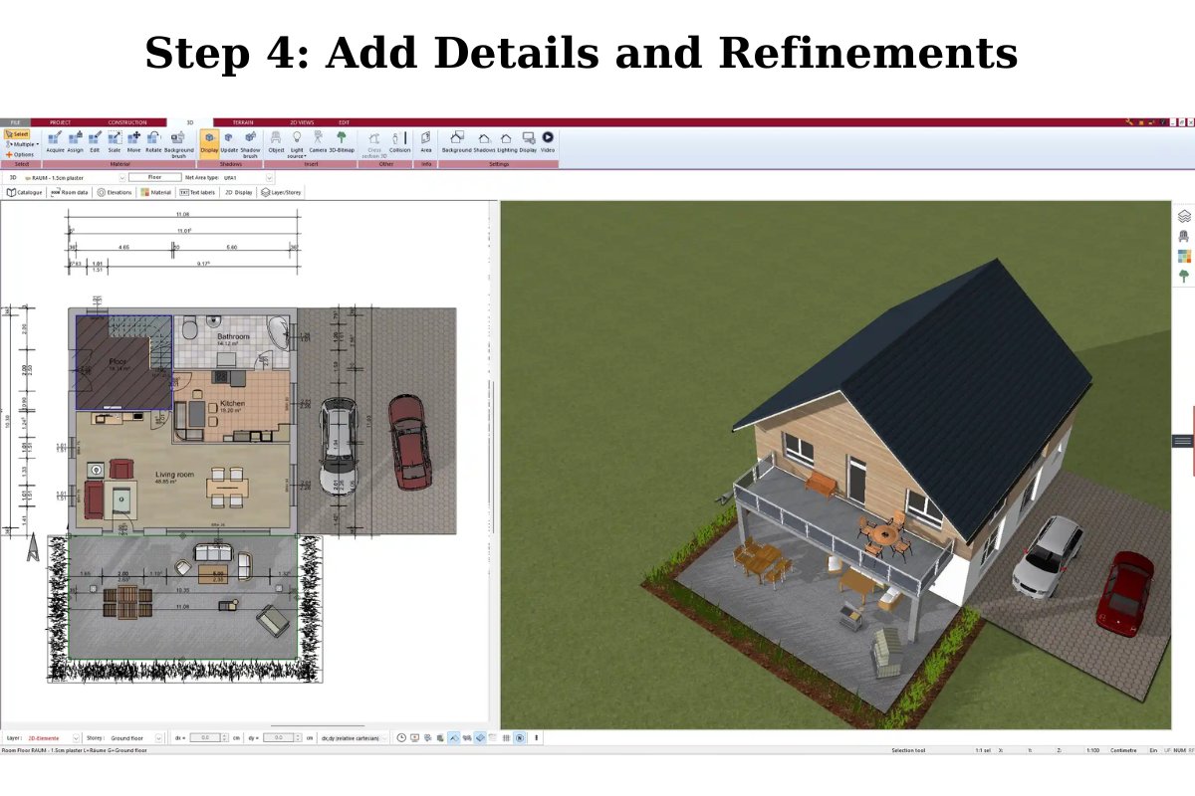
Task: Open the Light source tool
Action: tap(296, 144)
